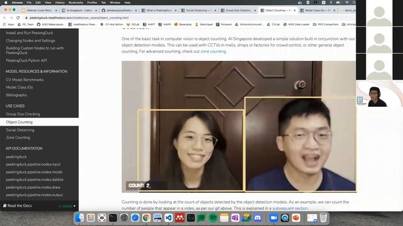The image size is (403, 226).
Task: Reload the current page
Action: [x=18, y=18]
